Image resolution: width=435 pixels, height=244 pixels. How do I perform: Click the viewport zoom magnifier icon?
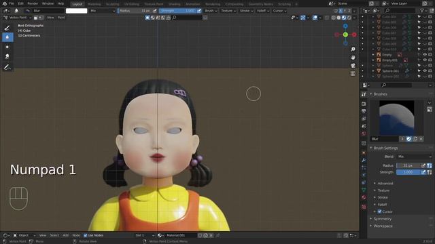tap(353, 49)
